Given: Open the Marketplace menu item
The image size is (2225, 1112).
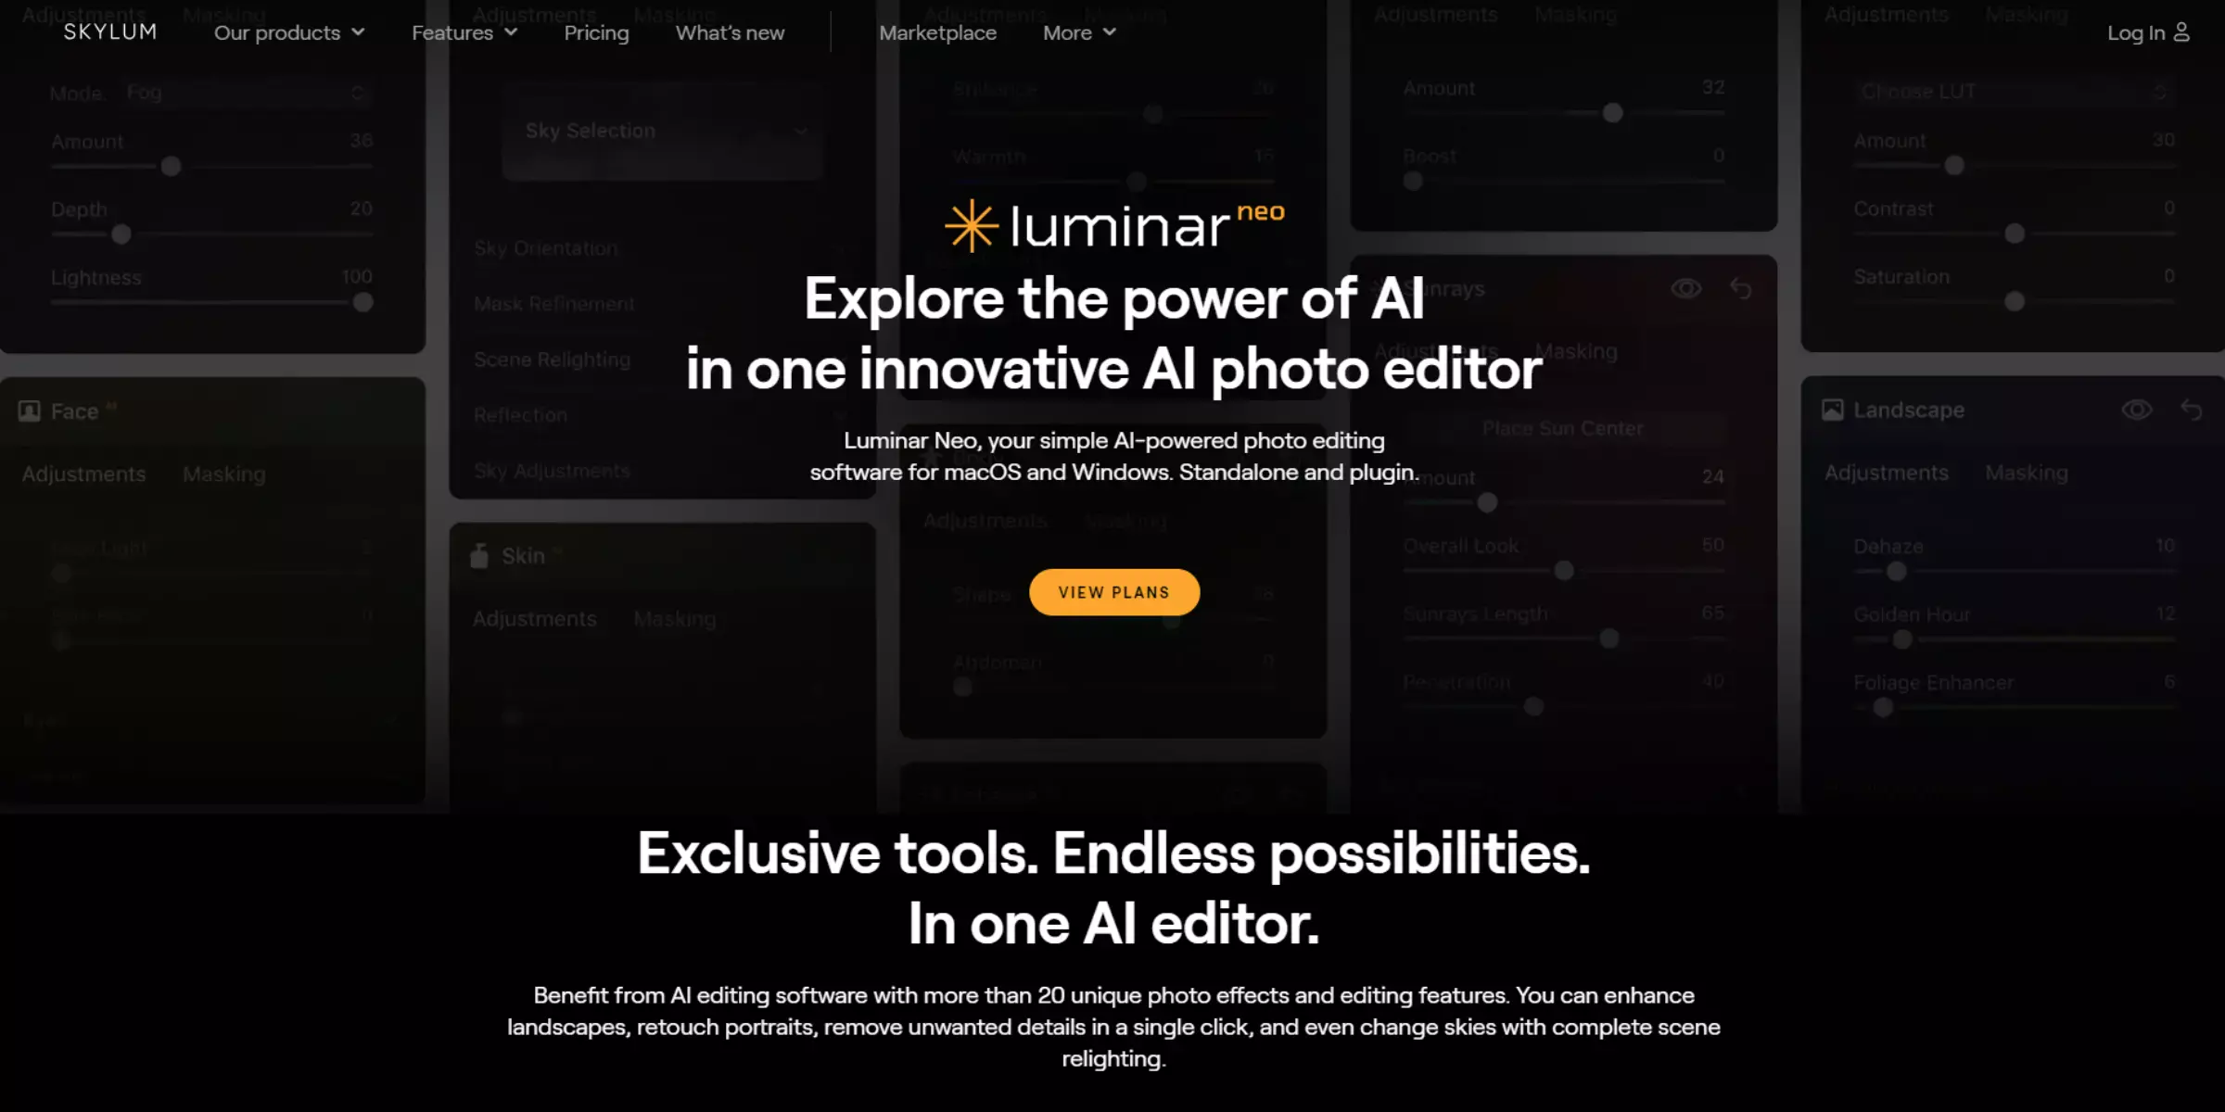Looking at the screenshot, I should (x=938, y=32).
